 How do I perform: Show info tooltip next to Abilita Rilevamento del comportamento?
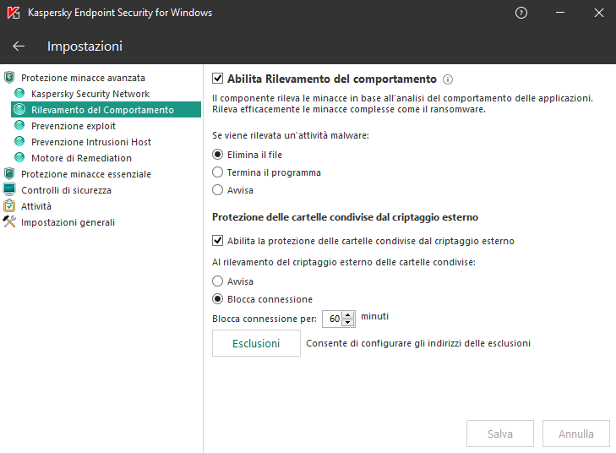point(448,79)
